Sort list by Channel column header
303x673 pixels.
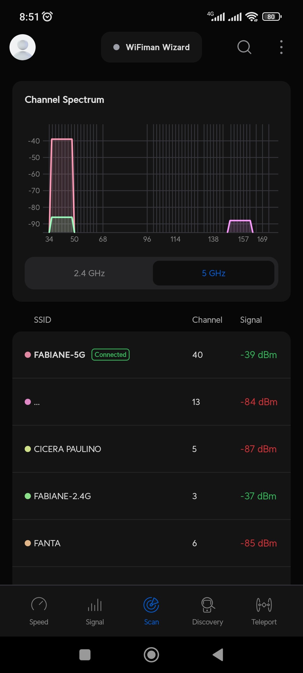tap(207, 320)
